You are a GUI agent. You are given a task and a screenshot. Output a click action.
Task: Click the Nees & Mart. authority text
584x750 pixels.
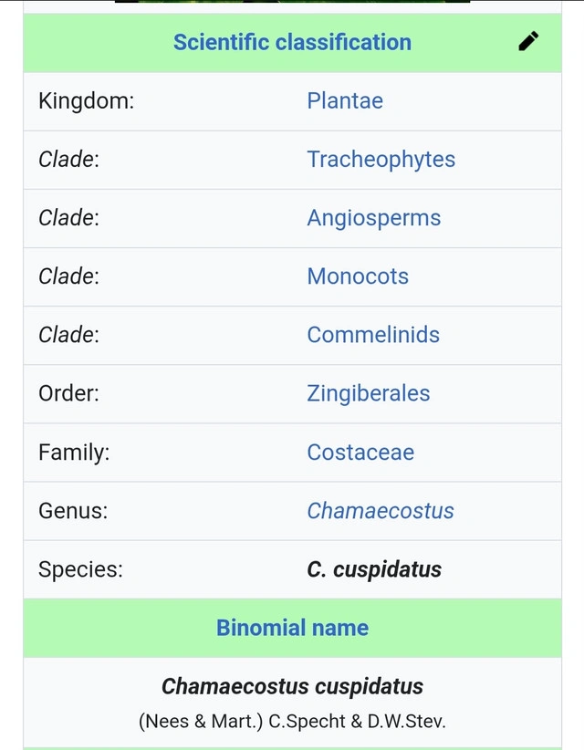(201, 721)
